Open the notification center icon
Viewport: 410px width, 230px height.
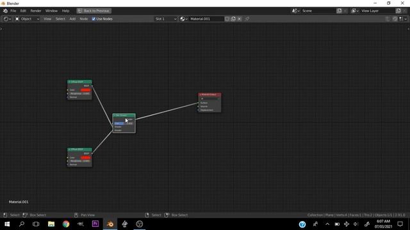pyautogui.click(x=400, y=224)
